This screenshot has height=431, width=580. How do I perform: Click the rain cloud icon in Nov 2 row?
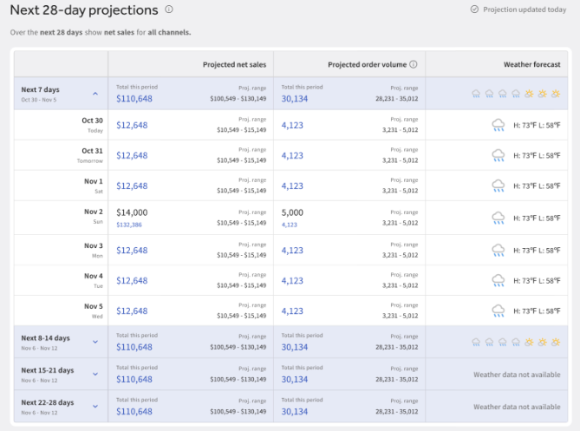click(499, 218)
